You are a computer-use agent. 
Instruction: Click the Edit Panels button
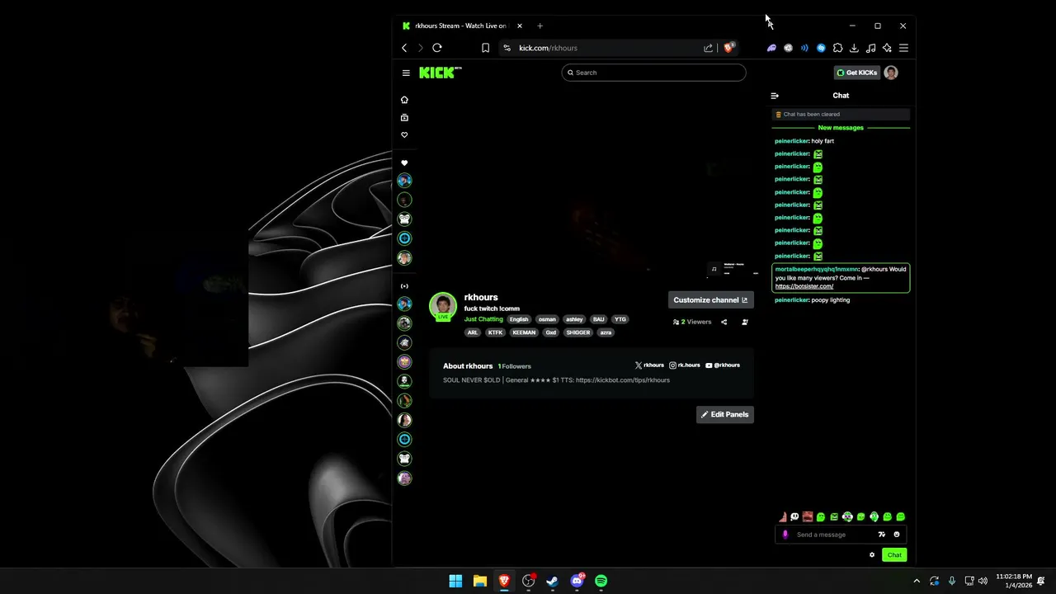[724, 414]
